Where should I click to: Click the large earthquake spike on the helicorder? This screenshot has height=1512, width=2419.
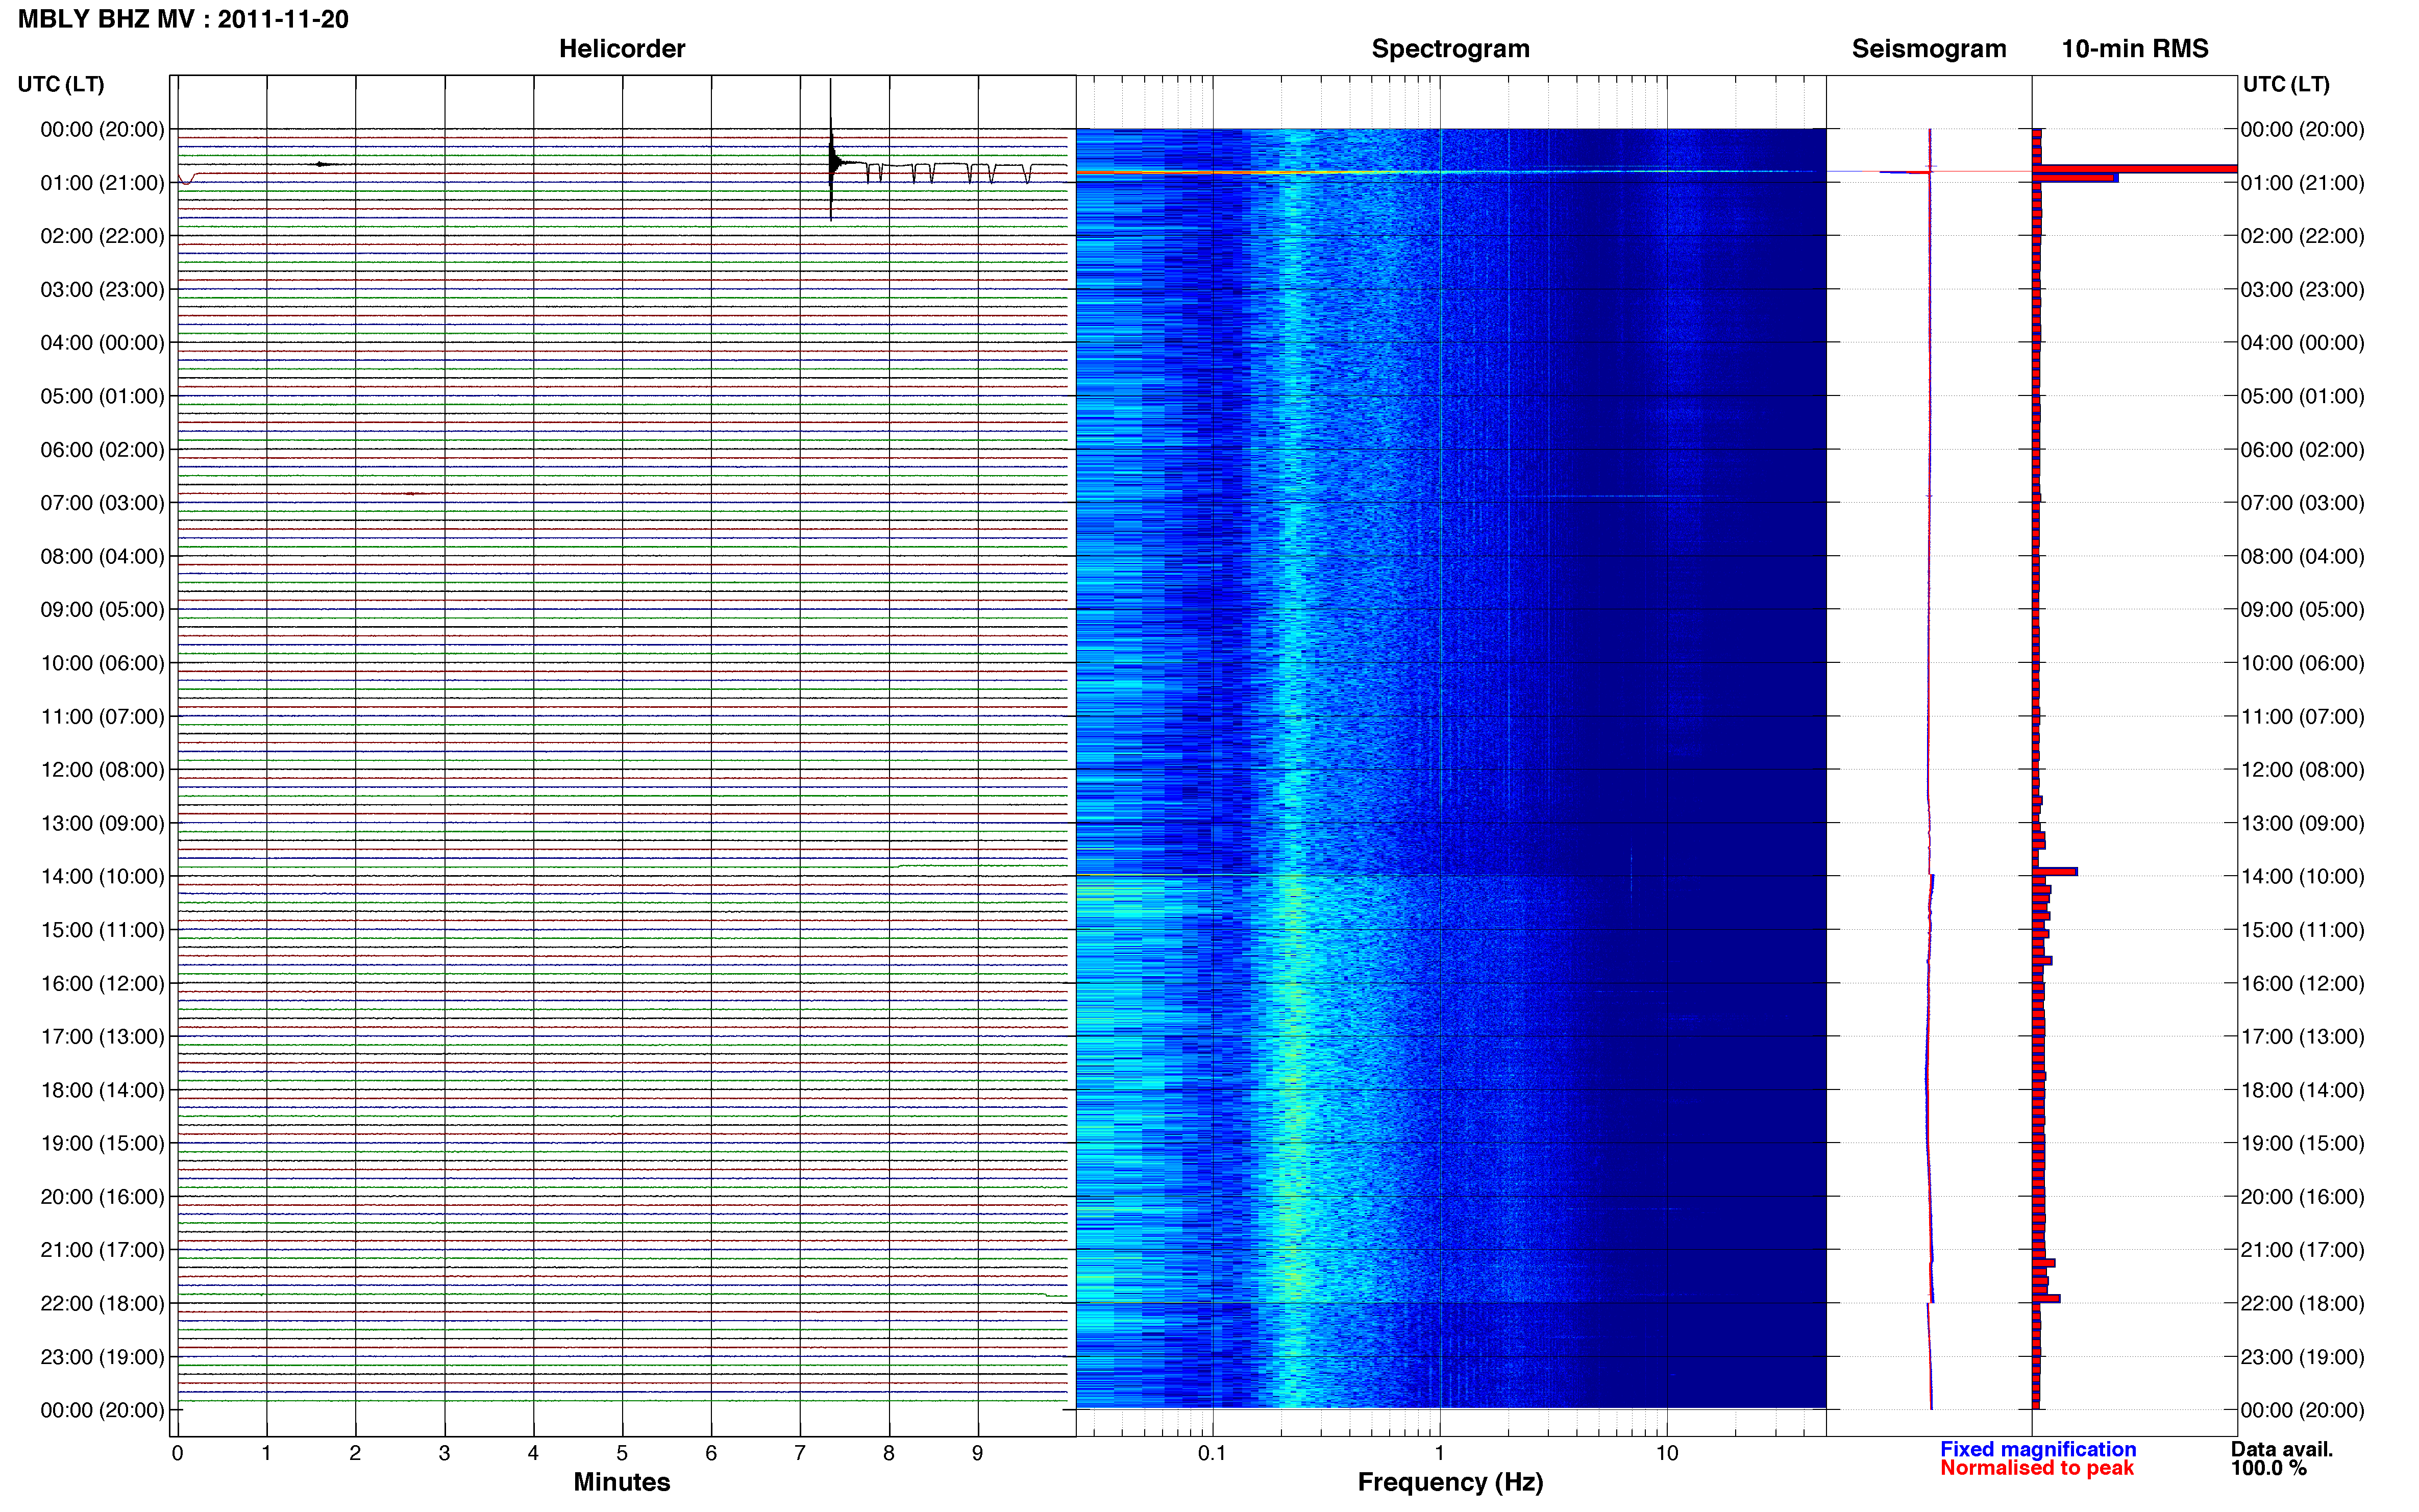831,150
